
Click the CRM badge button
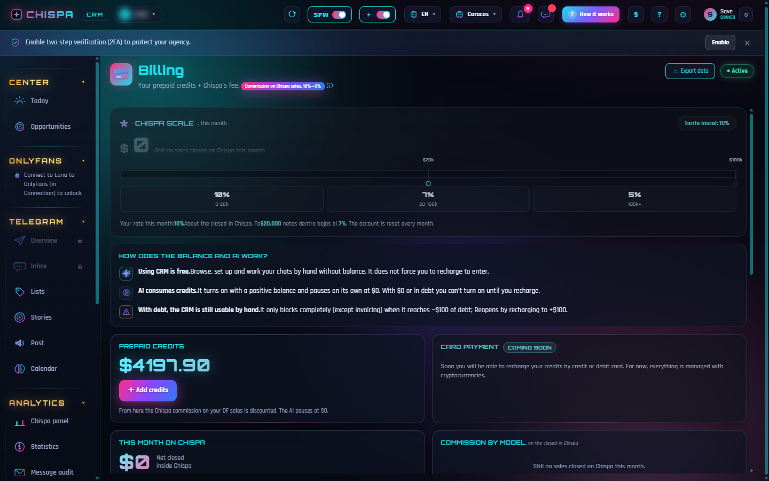click(x=95, y=14)
